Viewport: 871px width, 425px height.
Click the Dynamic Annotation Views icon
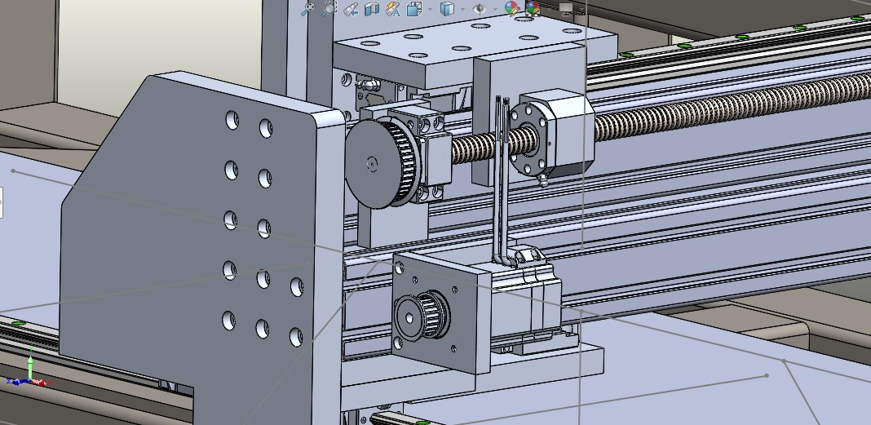[393, 9]
